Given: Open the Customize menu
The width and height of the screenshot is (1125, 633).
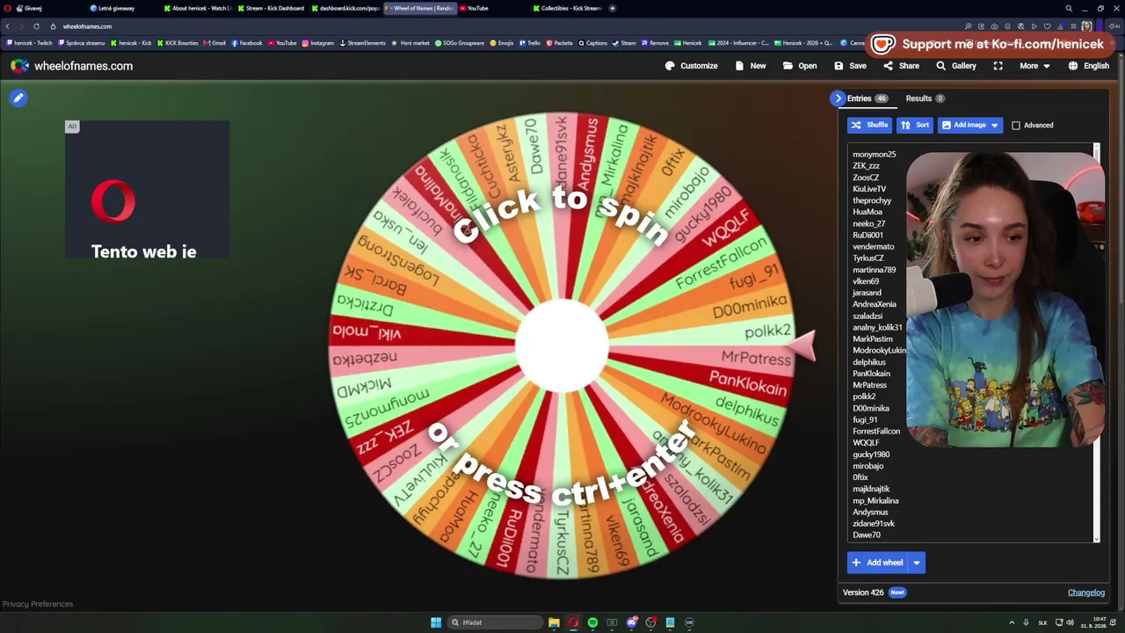Looking at the screenshot, I should pos(692,66).
